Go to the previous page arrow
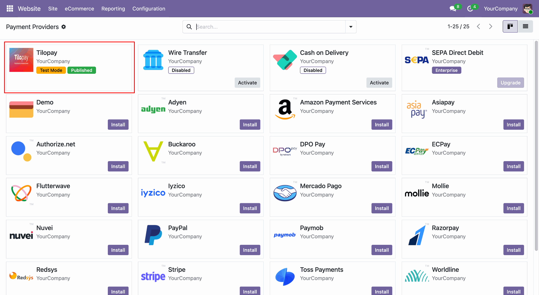 (x=478, y=26)
